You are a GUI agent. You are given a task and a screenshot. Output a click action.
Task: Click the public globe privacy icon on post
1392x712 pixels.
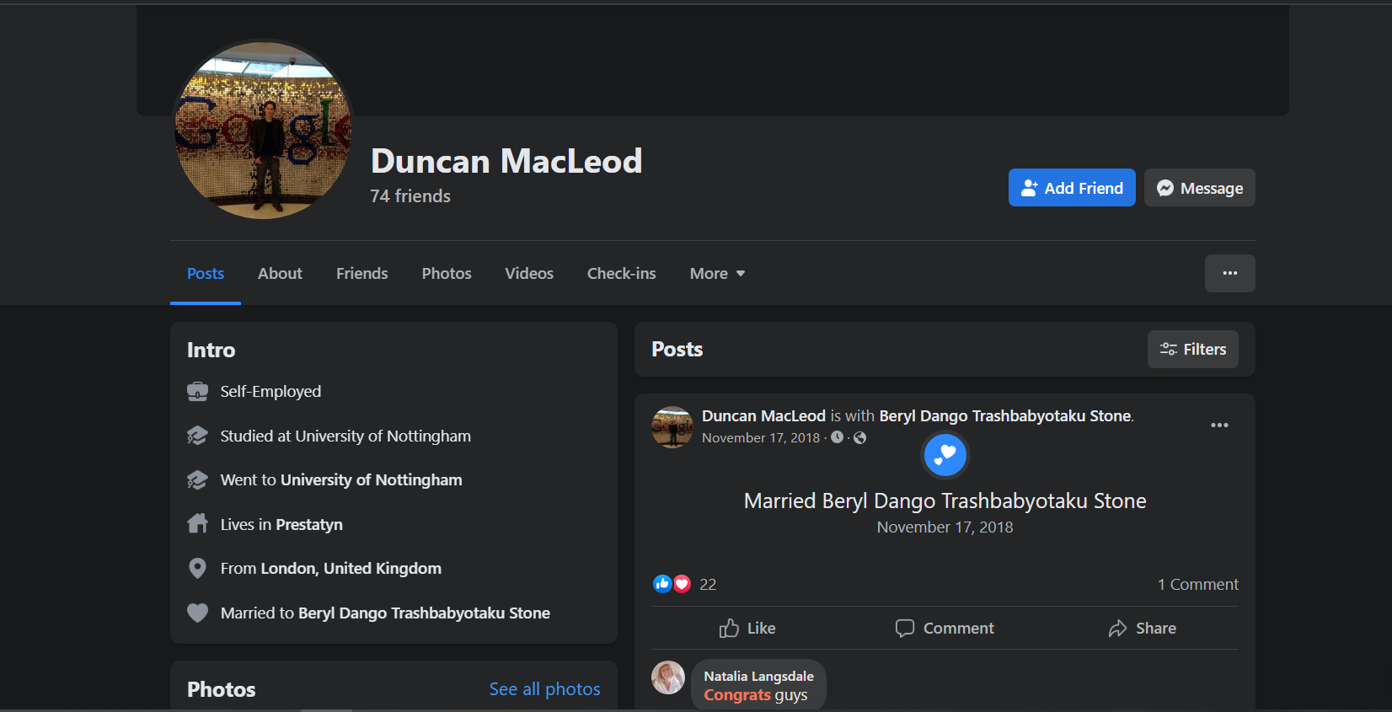859,437
